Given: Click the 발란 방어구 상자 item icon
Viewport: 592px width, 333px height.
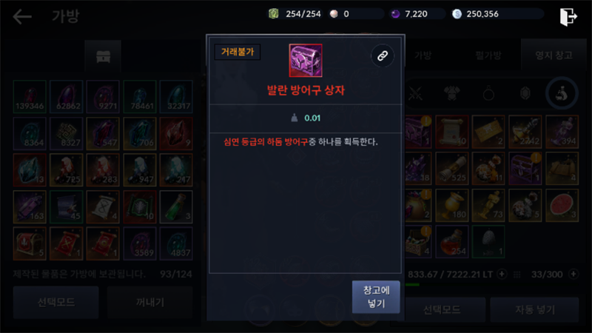Looking at the screenshot, I should [306, 61].
